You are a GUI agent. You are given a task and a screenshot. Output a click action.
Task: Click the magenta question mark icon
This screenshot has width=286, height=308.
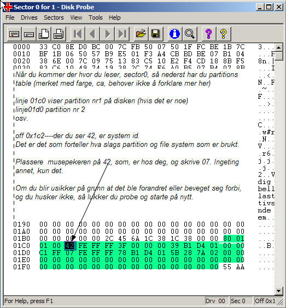click(208, 34)
